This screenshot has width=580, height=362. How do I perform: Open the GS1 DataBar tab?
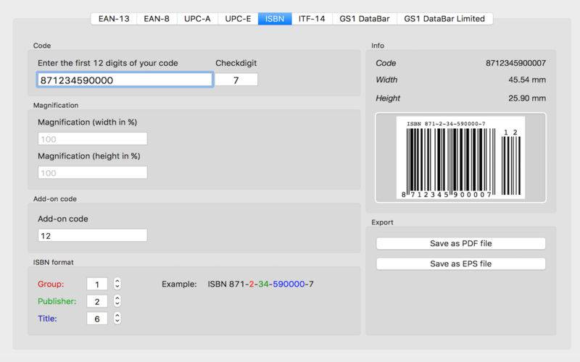pyautogui.click(x=365, y=19)
